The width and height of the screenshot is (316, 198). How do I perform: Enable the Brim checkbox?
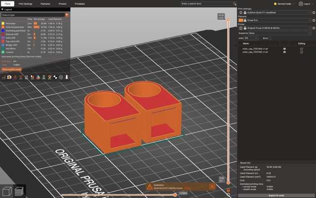pos(270,38)
